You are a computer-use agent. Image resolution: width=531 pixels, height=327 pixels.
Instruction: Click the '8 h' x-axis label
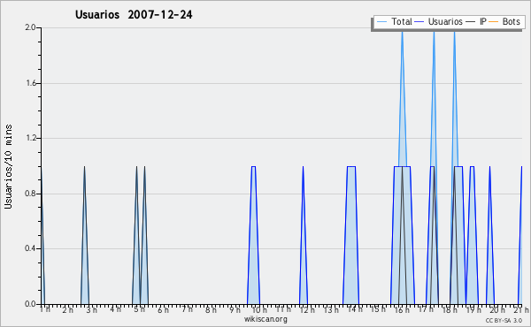(211, 309)
